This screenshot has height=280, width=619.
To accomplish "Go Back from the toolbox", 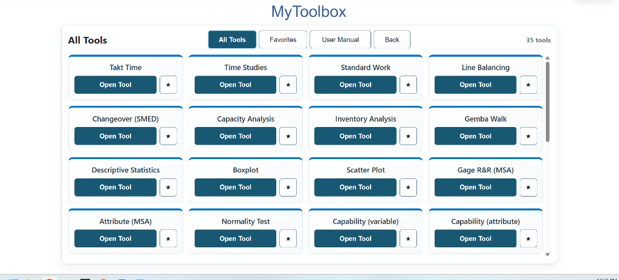I will click(392, 39).
